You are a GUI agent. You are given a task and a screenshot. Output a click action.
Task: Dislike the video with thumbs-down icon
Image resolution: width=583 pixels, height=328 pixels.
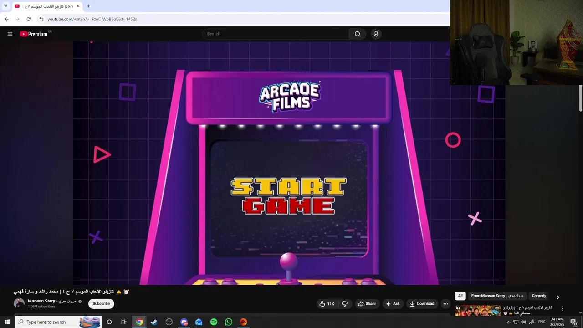click(x=345, y=304)
